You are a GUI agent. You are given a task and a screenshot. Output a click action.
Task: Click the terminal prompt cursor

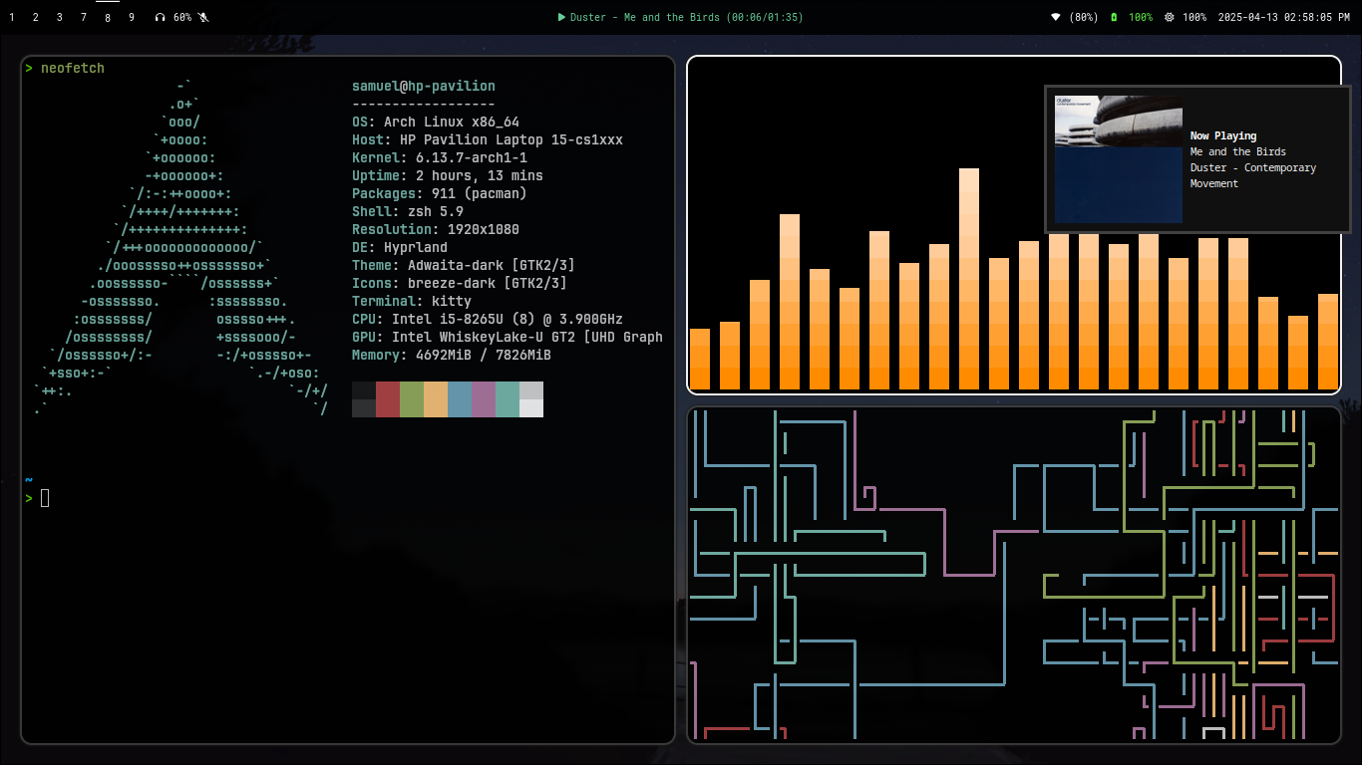pos(45,498)
